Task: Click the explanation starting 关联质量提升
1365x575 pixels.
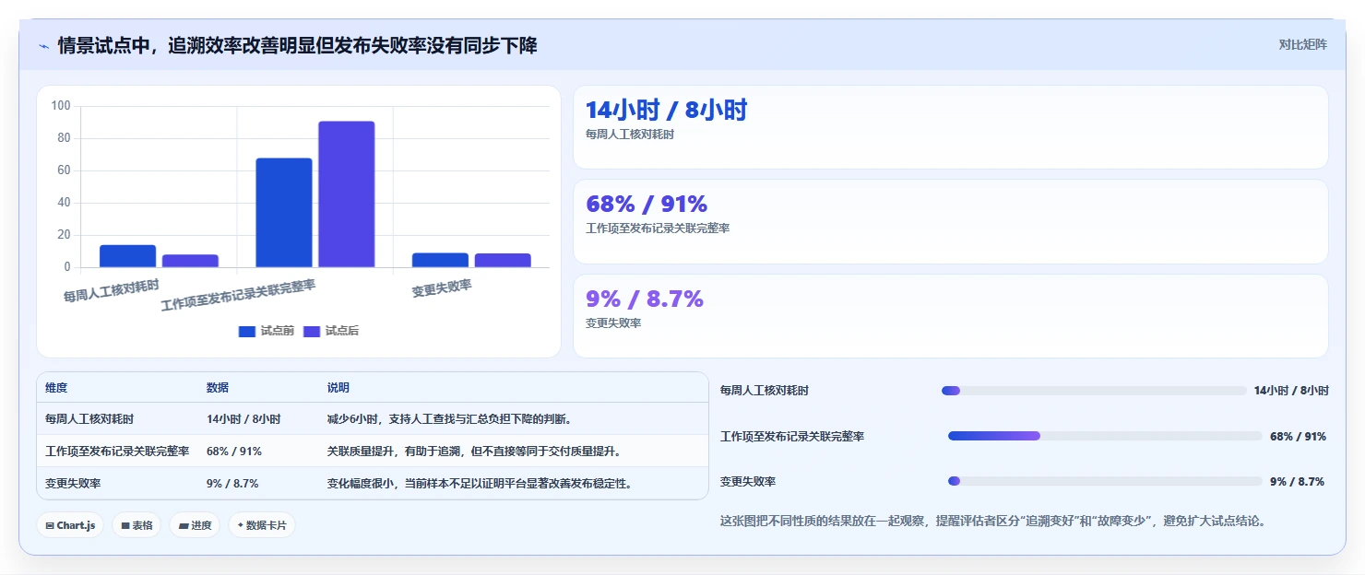Action: (474, 452)
